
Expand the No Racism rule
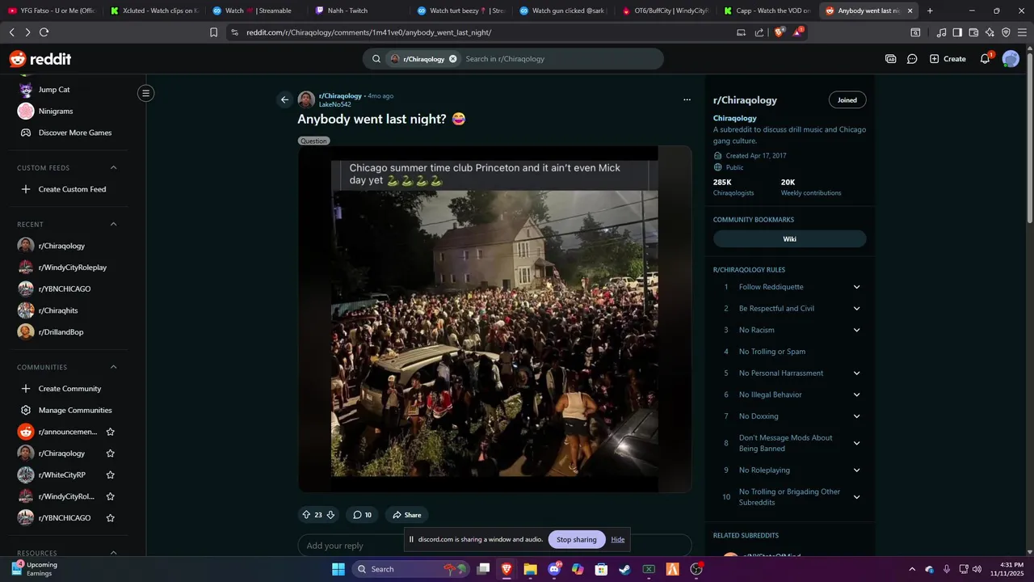pyautogui.click(x=857, y=330)
